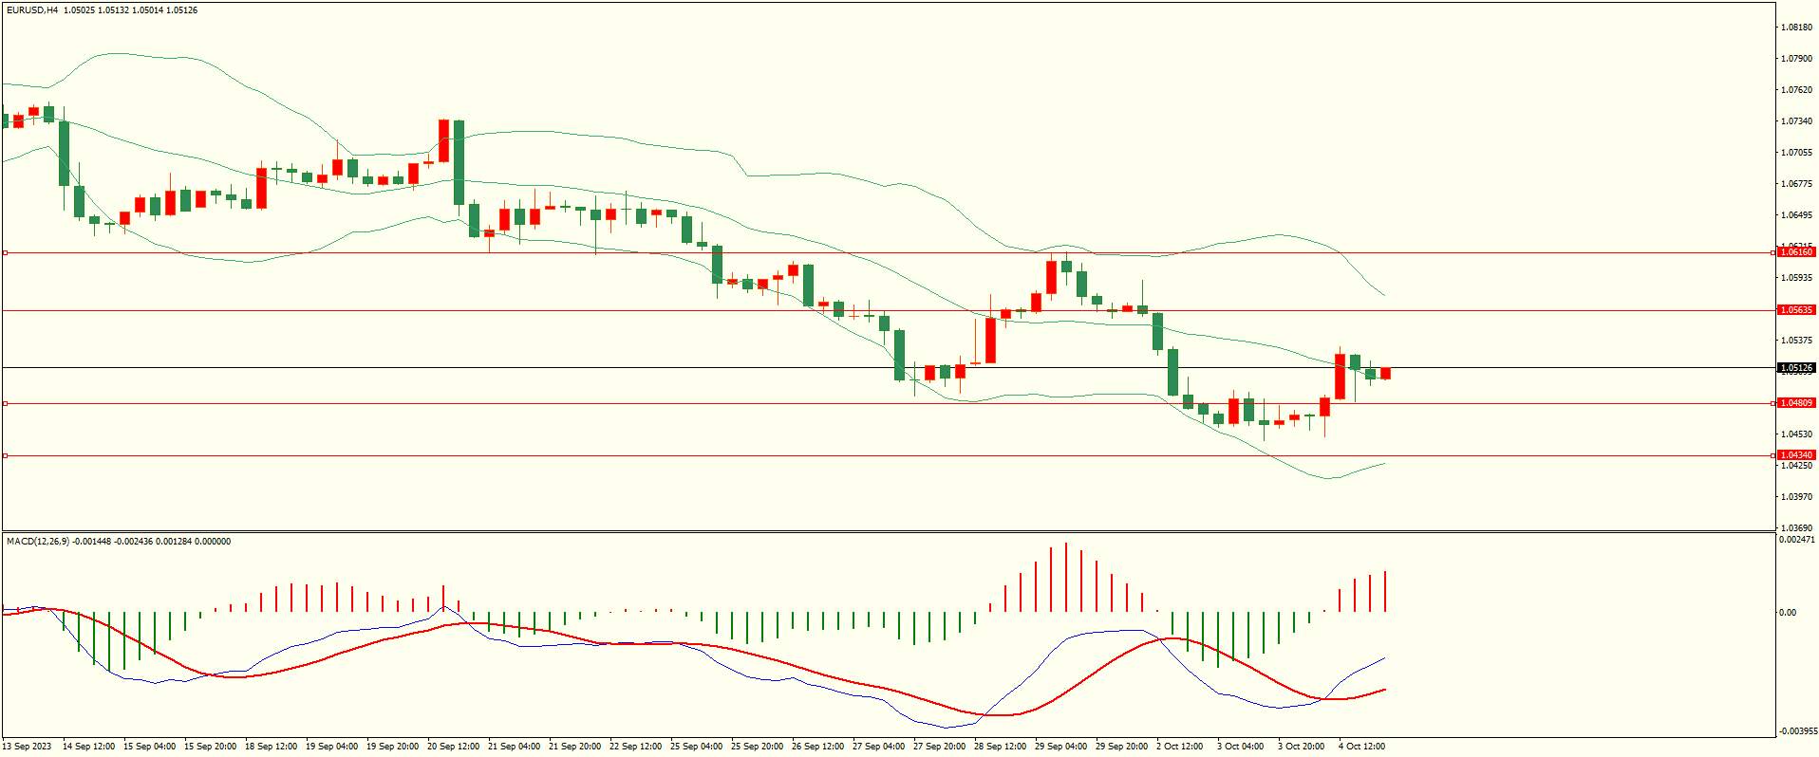This screenshot has width=1819, height=757.
Task: Click the 21 Sep 20:00 time label
Action: (x=574, y=747)
